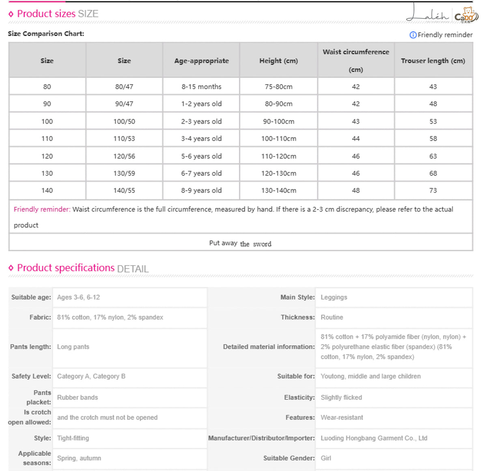Click the Cabo bear brand logo

pyautogui.click(x=467, y=15)
